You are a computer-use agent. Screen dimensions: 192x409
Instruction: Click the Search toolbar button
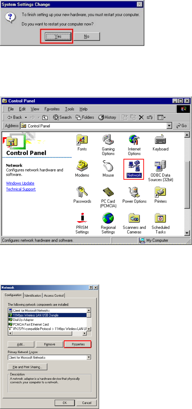(62, 117)
